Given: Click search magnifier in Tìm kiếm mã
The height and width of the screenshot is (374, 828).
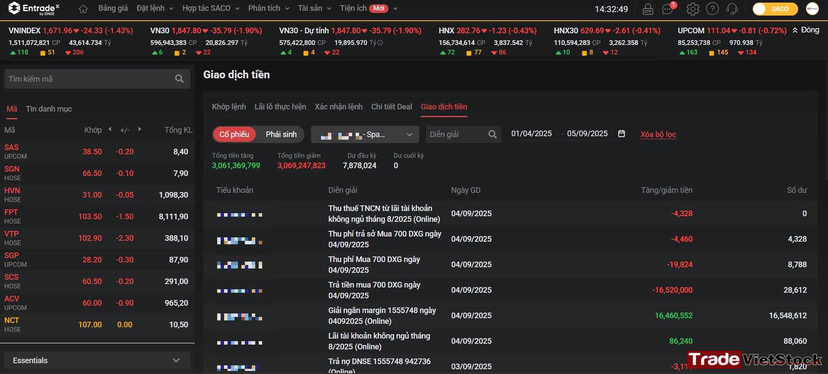Looking at the screenshot, I should pos(179,79).
